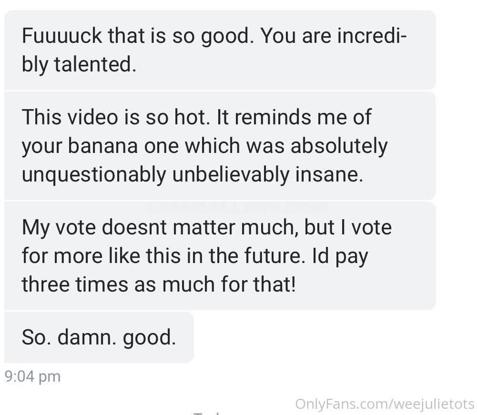Click the 9:04 pm timestamp
477x415 pixels.
pyautogui.click(x=32, y=376)
